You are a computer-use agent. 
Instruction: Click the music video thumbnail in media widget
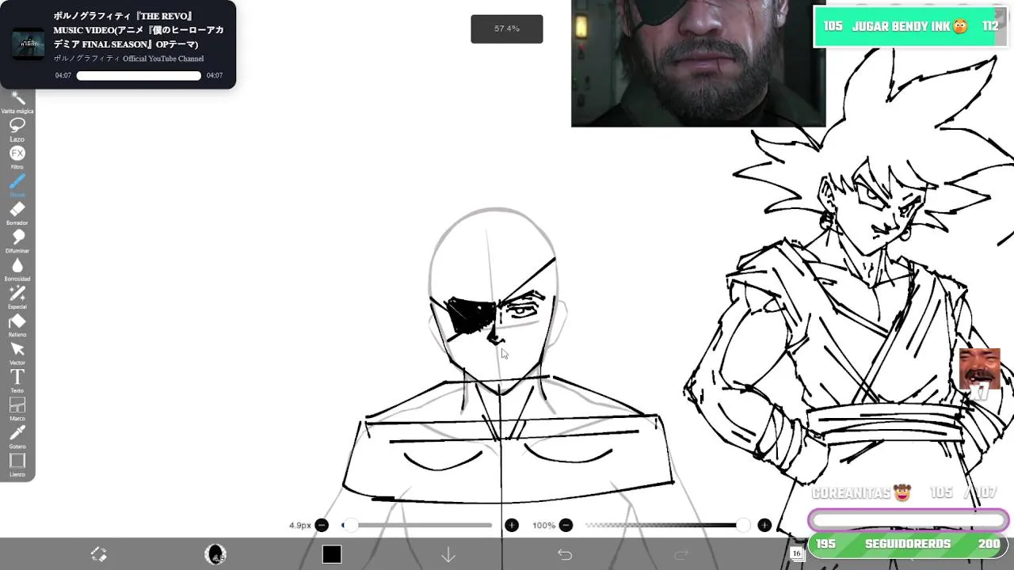tap(28, 44)
